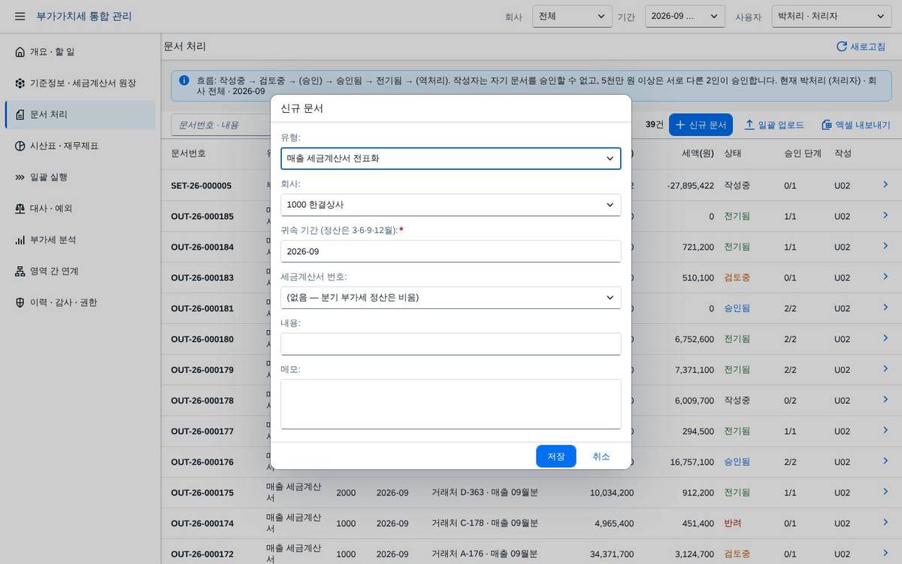Screen dimensions: 902x564
Task: Click the 상태 column header
Action: [733, 153]
